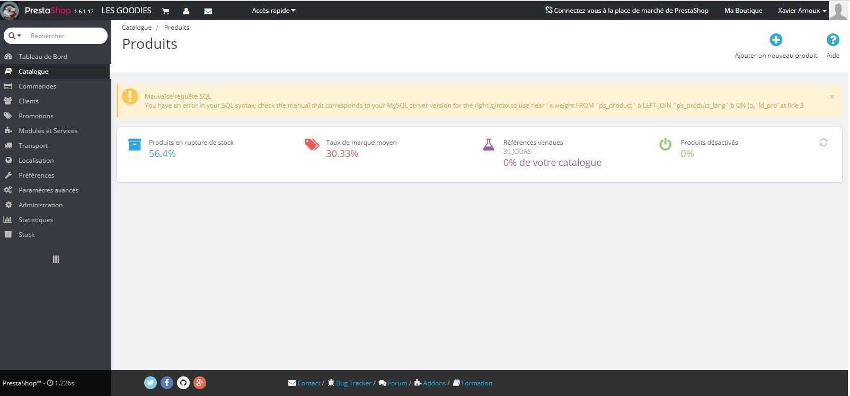Expand the Accès rapide dropdown

point(273,11)
